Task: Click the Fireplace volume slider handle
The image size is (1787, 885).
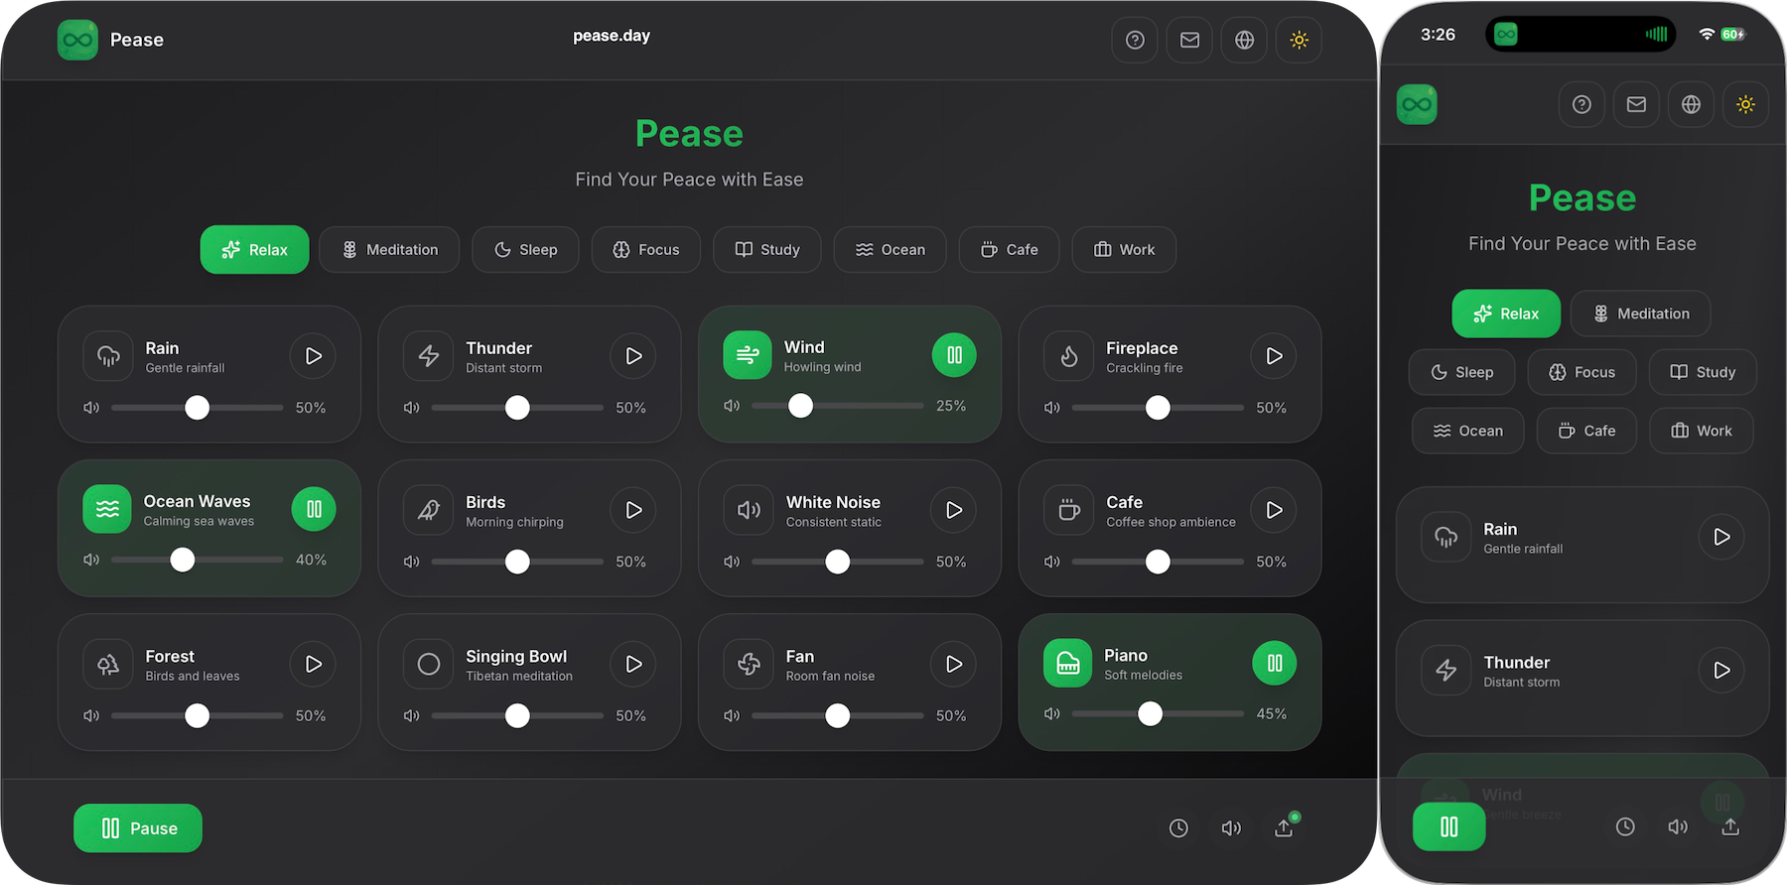Action: 1158,408
